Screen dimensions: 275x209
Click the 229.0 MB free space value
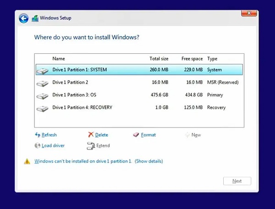[x=193, y=70]
